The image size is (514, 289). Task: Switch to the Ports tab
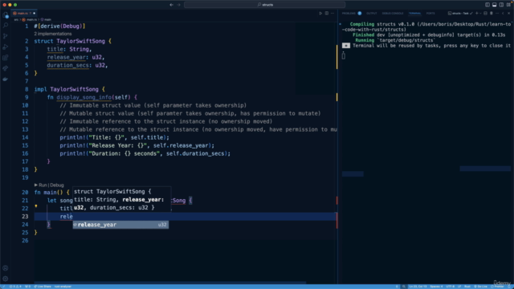tap(430, 14)
